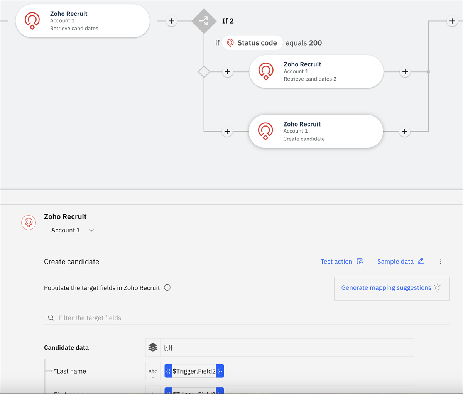This screenshot has height=394, width=463.
Task: Open the If 2 condition node icon
Action: [204, 21]
